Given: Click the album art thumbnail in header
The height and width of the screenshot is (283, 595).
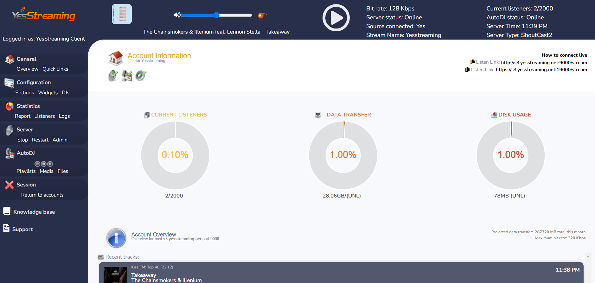Looking at the screenshot, I should click(122, 14).
